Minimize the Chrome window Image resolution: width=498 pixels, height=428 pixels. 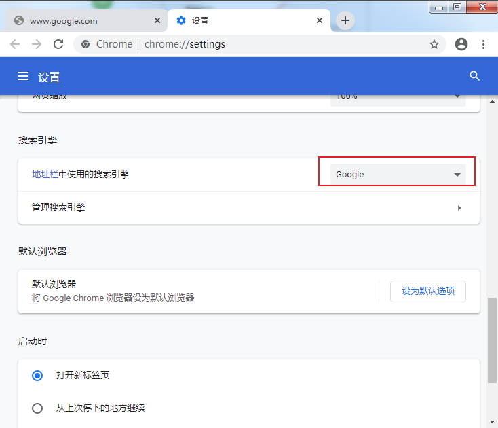(x=438, y=7)
